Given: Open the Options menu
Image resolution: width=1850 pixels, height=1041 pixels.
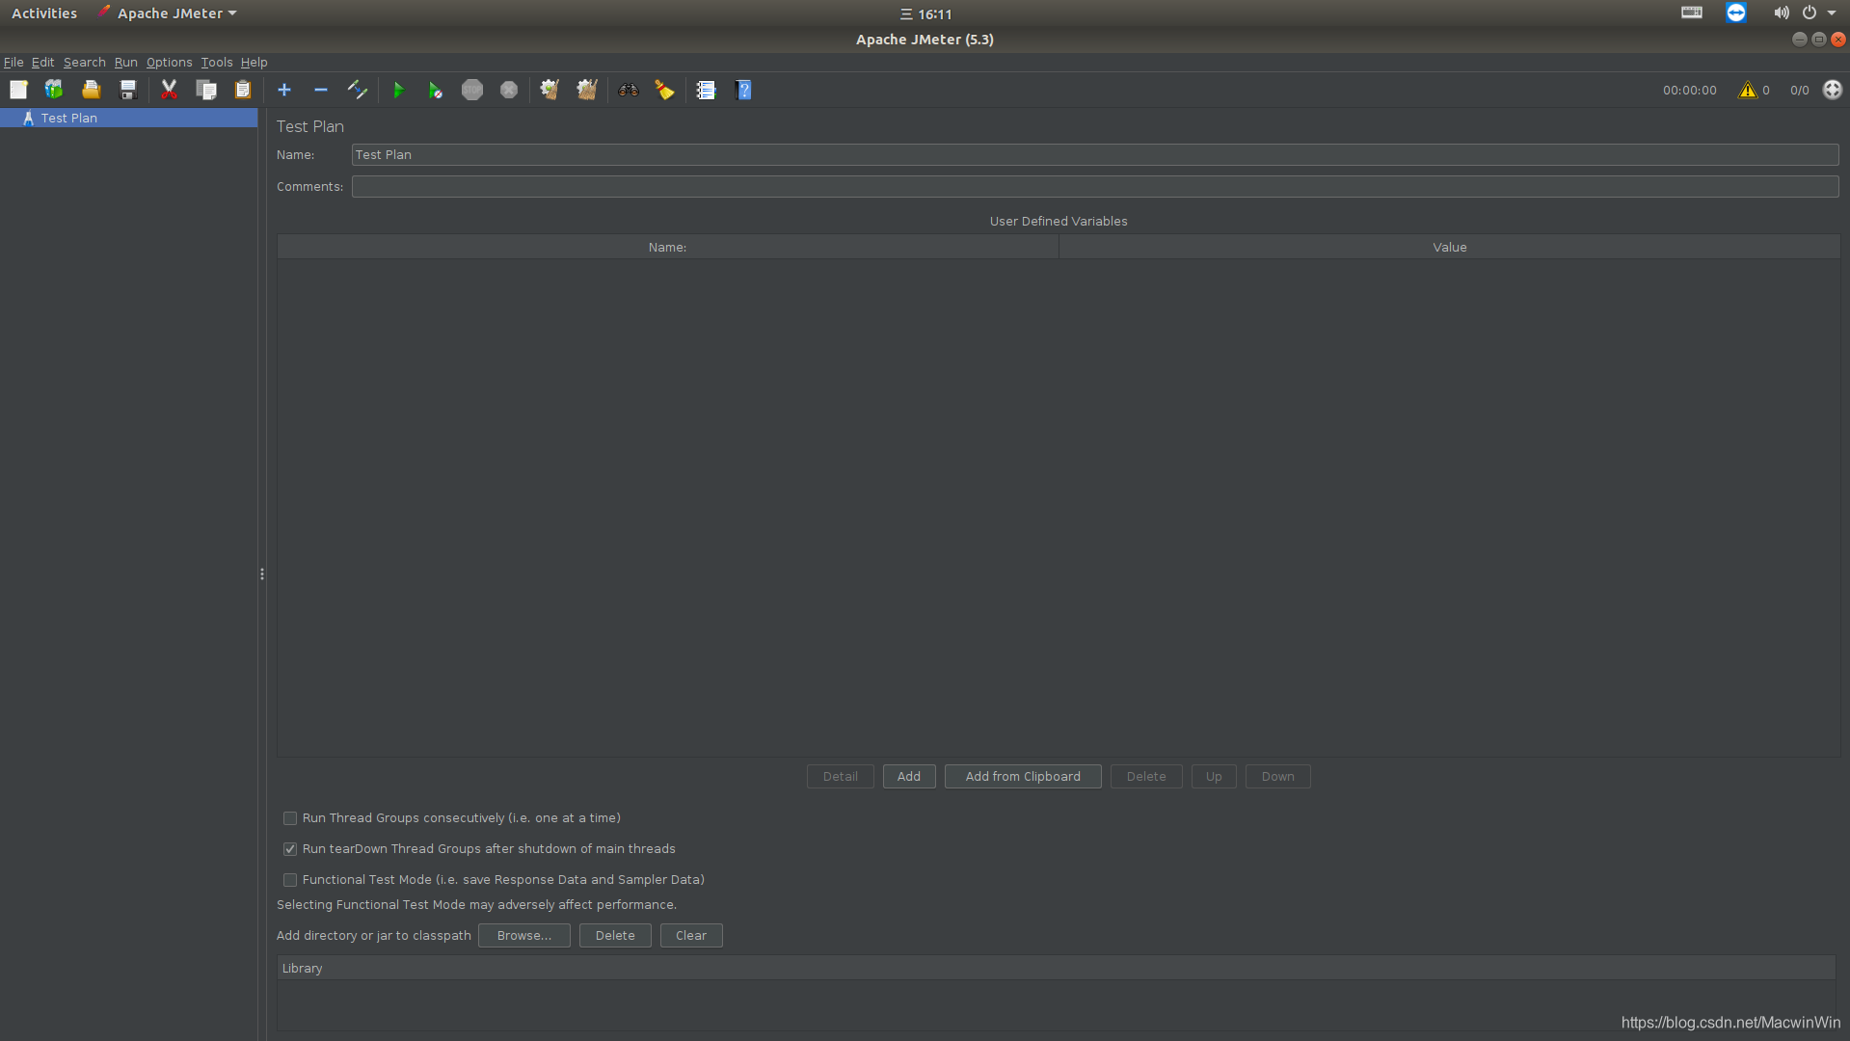Looking at the screenshot, I should 169,63.
